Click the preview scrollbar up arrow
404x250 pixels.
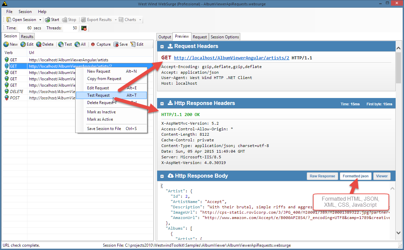(398, 49)
